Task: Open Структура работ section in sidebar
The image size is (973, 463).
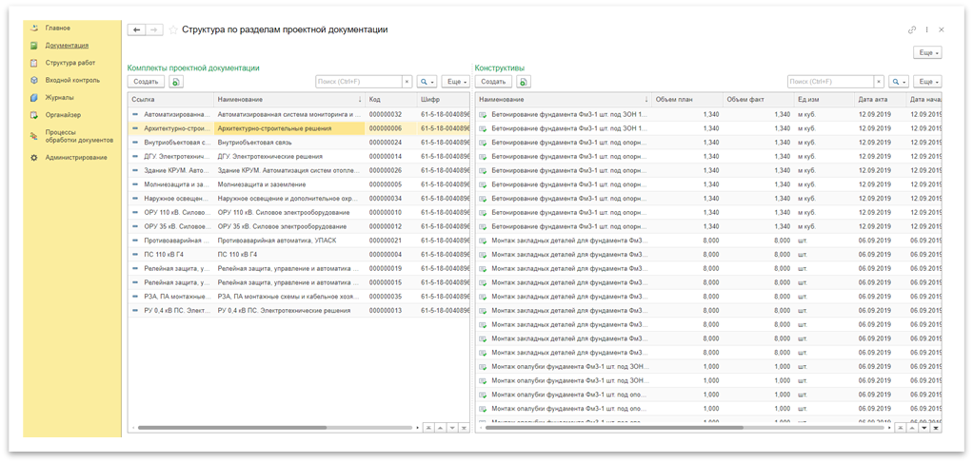Action: click(x=70, y=62)
